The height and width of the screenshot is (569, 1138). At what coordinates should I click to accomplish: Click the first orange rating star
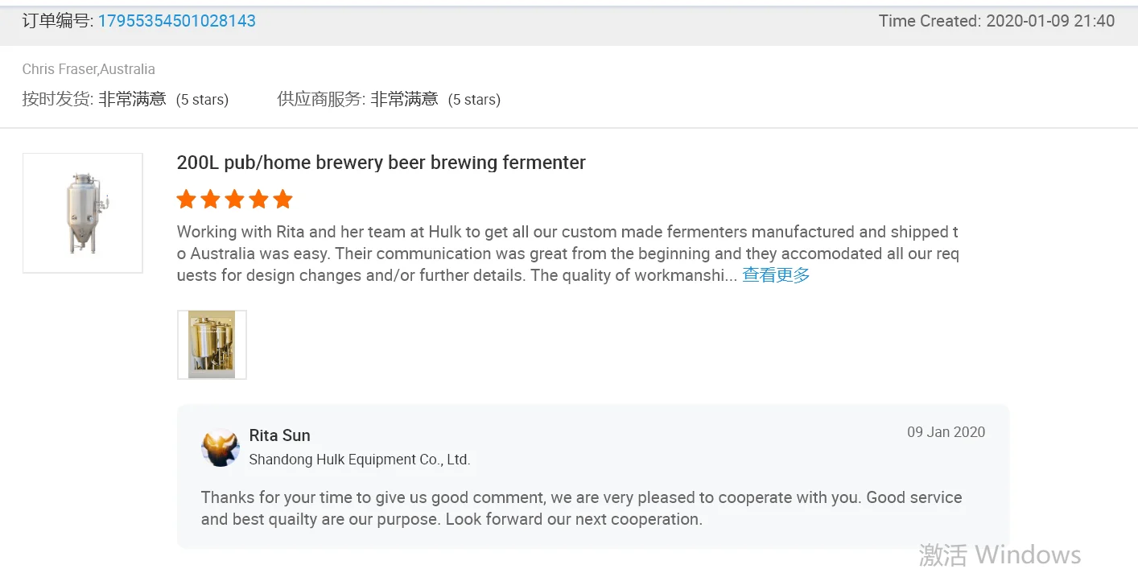point(187,200)
